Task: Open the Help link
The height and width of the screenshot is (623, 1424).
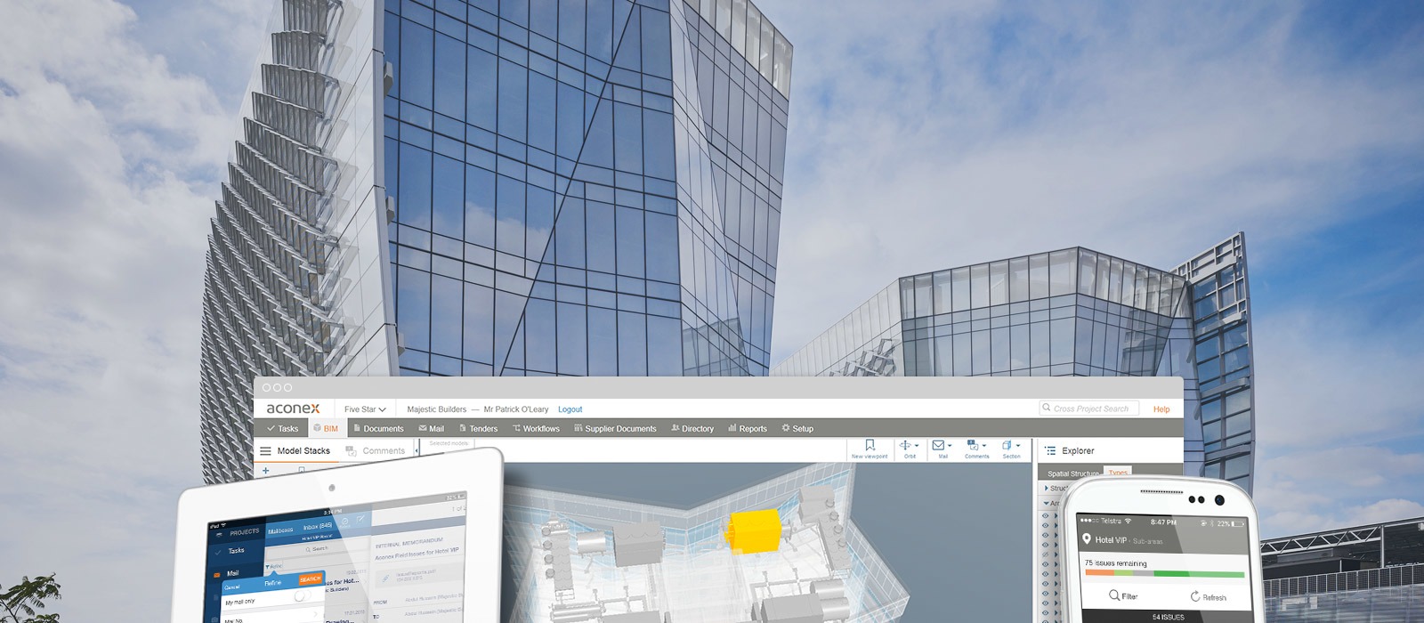Action: [x=1161, y=409]
